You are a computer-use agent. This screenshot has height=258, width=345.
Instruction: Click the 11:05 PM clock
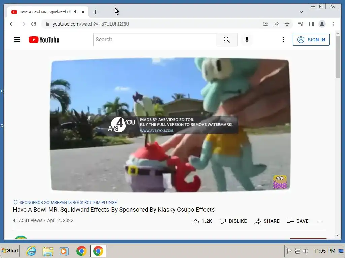[x=324, y=251]
